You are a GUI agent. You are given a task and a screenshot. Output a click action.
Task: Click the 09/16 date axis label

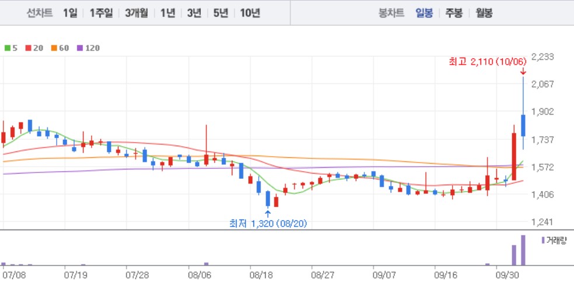[445, 275]
